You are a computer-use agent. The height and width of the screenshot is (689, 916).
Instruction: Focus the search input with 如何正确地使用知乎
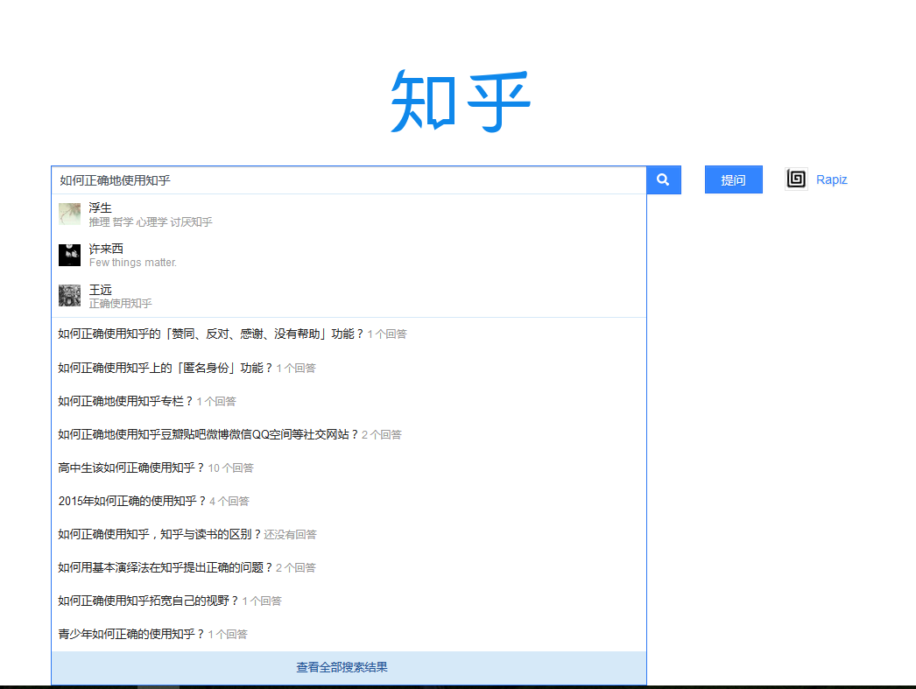(349, 180)
